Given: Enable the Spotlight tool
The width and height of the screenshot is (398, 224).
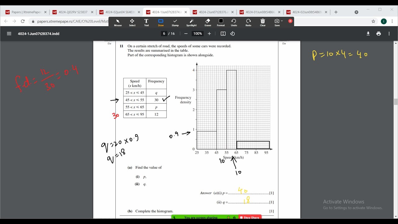Looking at the screenshot, I should pos(191,22).
